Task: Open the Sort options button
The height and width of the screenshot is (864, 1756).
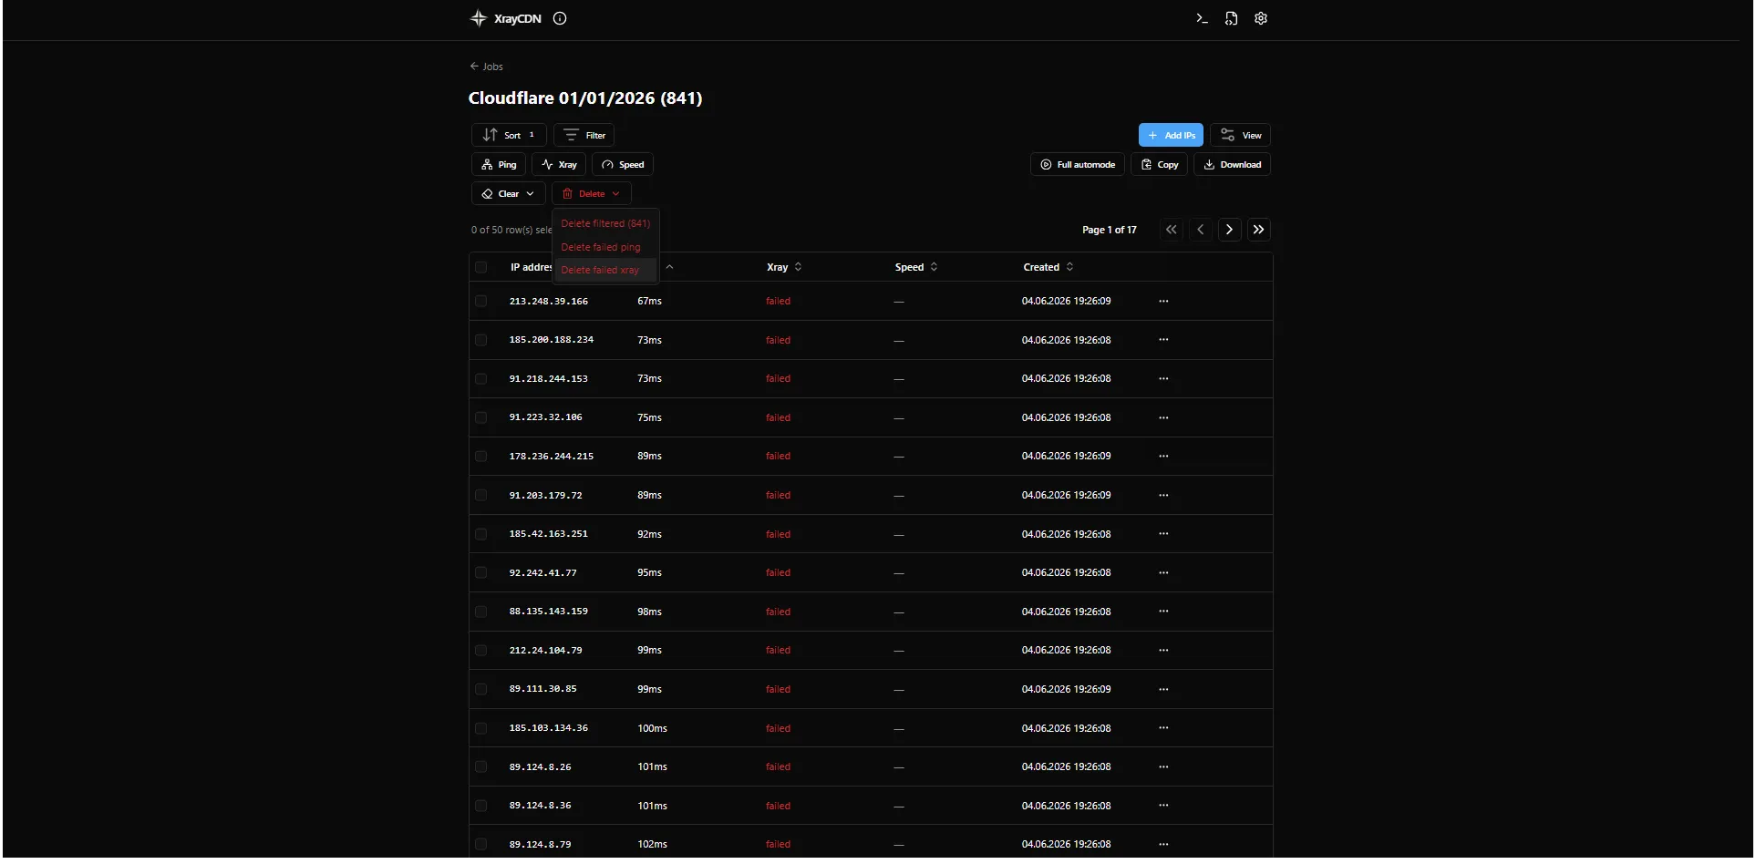Action: [509, 135]
